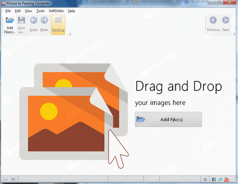The width and height of the screenshot is (238, 184).
Task: Open the SoftOrbits menu
Action: (x=56, y=11)
